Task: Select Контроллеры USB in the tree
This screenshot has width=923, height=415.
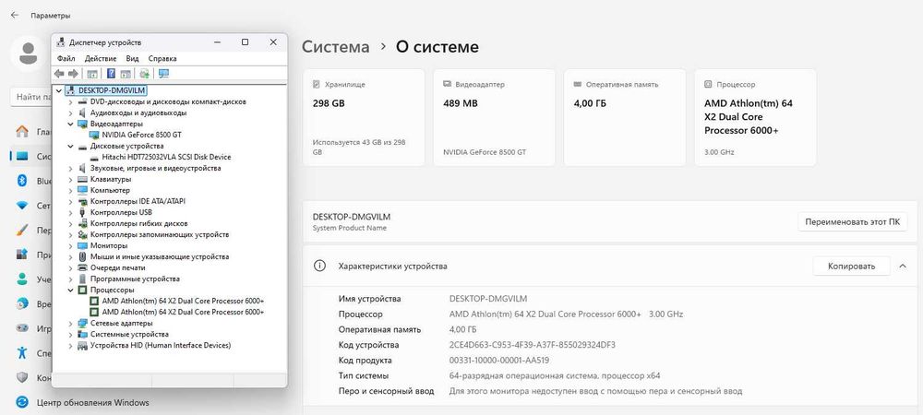Action: pyautogui.click(x=121, y=212)
